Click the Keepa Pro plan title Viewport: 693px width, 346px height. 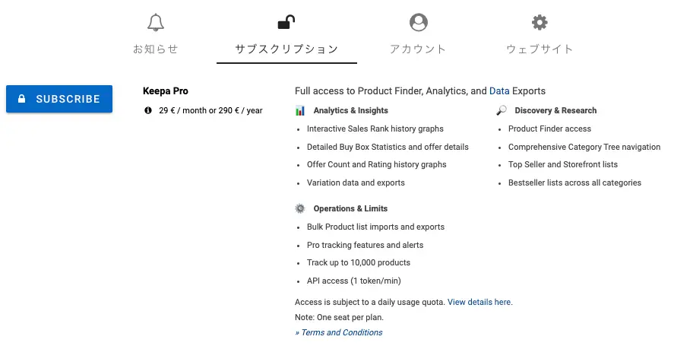click(x=166, y=90)
